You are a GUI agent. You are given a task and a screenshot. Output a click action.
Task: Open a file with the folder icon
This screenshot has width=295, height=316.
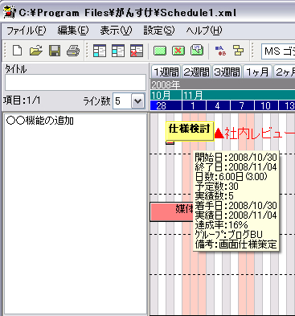[x=36, y=51]
